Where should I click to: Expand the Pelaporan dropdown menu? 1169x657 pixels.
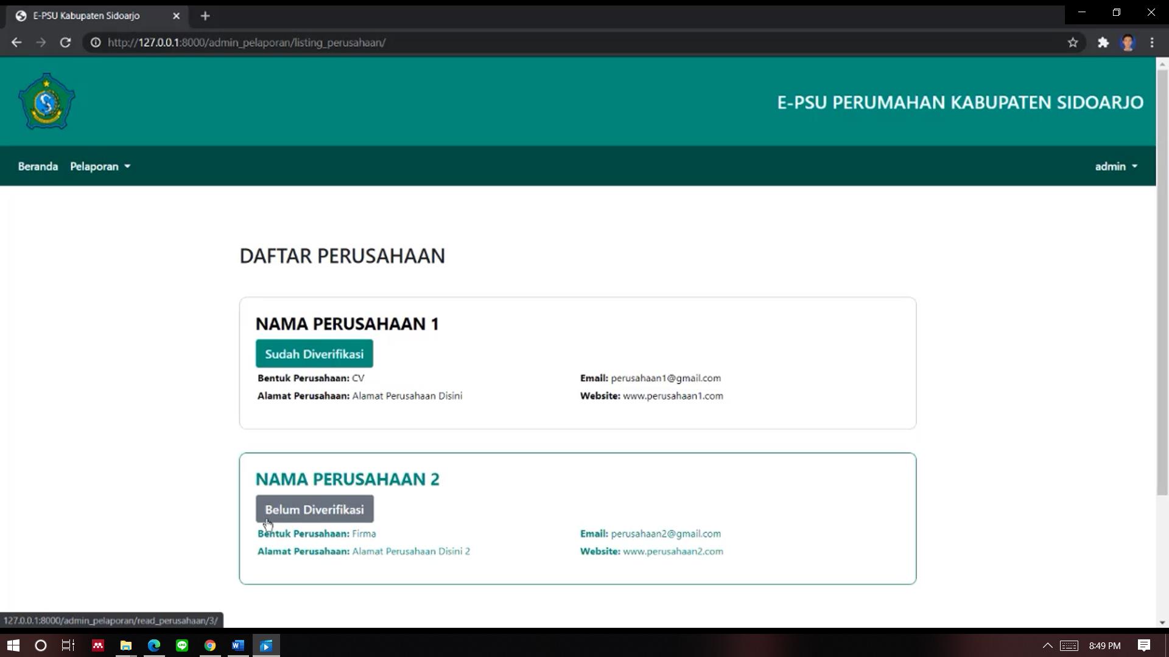tap(100, 166)
